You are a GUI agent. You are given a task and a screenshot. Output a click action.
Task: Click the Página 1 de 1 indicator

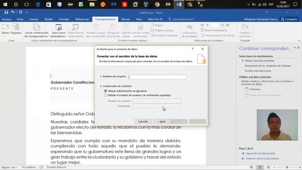pyautogui.click(x=9, y=167)
